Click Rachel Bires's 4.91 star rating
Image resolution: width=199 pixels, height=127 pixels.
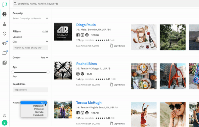105,79
